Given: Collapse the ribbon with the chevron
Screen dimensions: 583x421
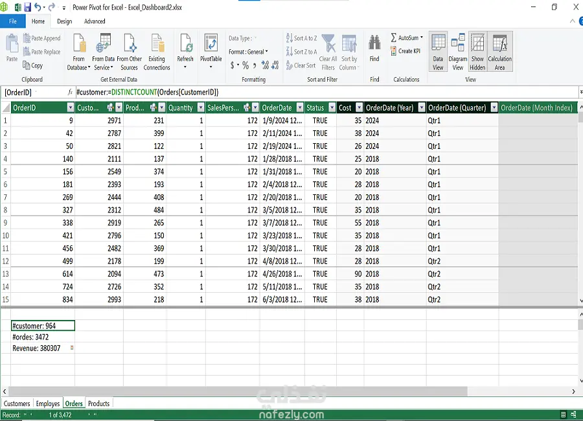Looking at the screenshot, I should tap(572, 21).
